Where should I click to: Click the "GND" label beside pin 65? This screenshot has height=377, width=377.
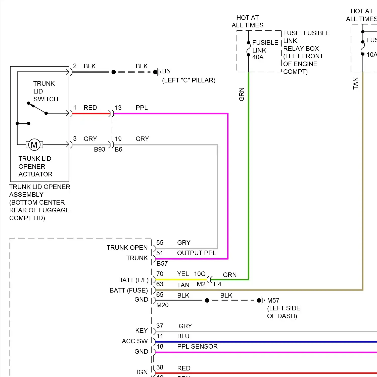141,300
